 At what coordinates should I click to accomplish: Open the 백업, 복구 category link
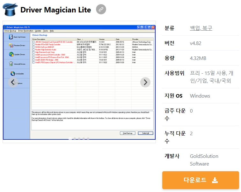click(201, 28)
